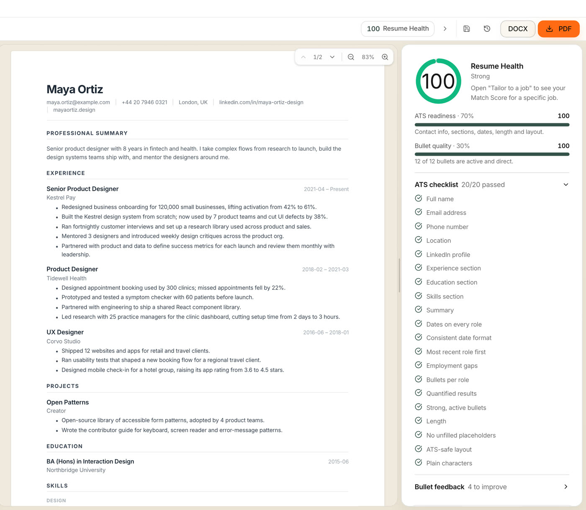Open the 100 Resume Health pill
Screen dimensions: 586x510
[x=398, y=29]
